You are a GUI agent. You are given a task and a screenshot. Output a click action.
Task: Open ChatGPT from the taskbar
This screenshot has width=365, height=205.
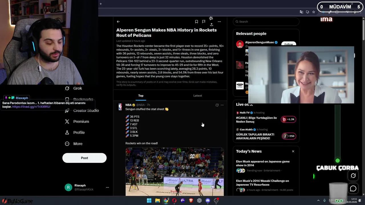[x=199, y=200]
